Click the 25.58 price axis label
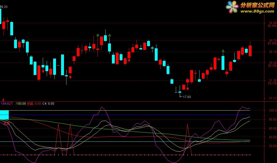277x163 pixels. coord(273,63)
